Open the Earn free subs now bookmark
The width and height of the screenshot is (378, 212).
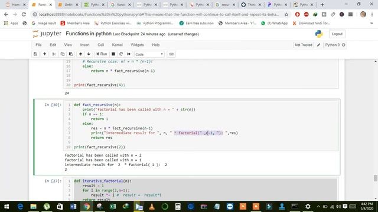(197, 24)
